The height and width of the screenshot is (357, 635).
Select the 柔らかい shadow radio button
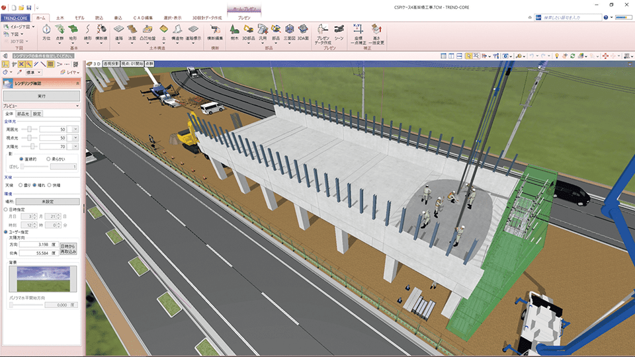[48, 159]
